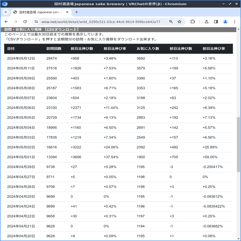The image size is (241, 241).
Task: Open a new tab with plus
Action: (76, 12)
